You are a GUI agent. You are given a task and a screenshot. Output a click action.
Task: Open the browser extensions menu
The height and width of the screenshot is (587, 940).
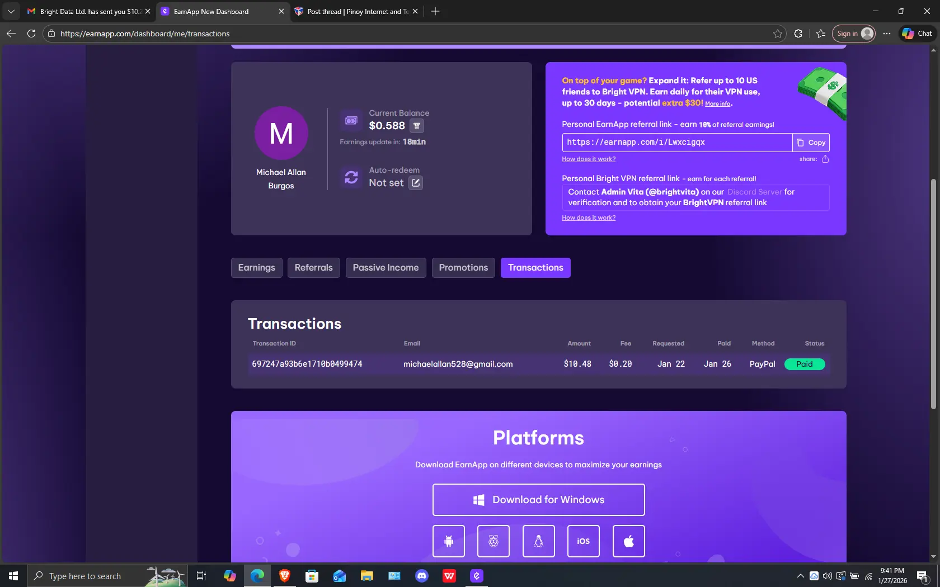pyautogui.click(x=798, y=34)
